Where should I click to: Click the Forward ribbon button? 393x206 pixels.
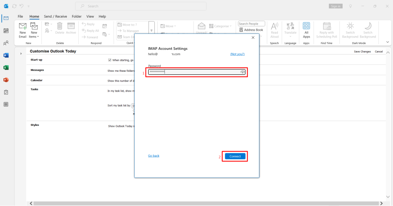90,37
